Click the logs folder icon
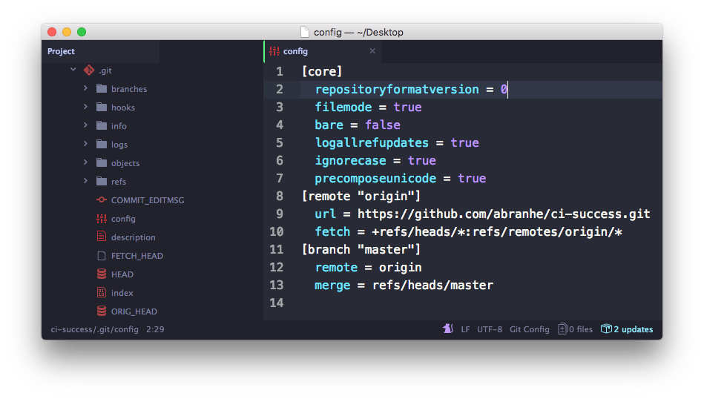This screenshot has height=399, width=704. click(x=102, y=144)
